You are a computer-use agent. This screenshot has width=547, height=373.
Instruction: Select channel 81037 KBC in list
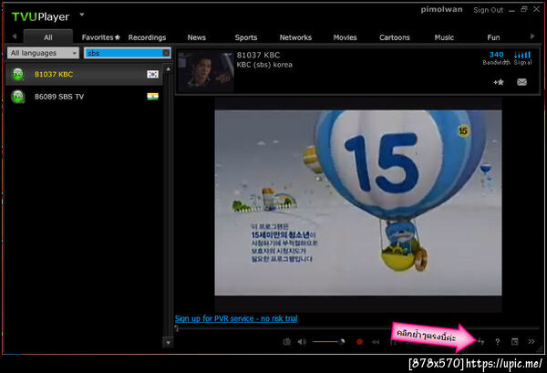(x=84, y=74)
